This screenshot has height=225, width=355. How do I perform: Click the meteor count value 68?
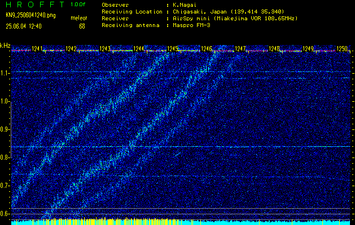pyautogui.click(x=82, y=26)
